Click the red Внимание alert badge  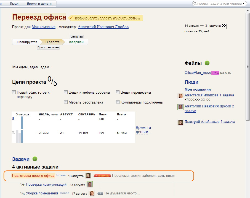pos(103,176)
